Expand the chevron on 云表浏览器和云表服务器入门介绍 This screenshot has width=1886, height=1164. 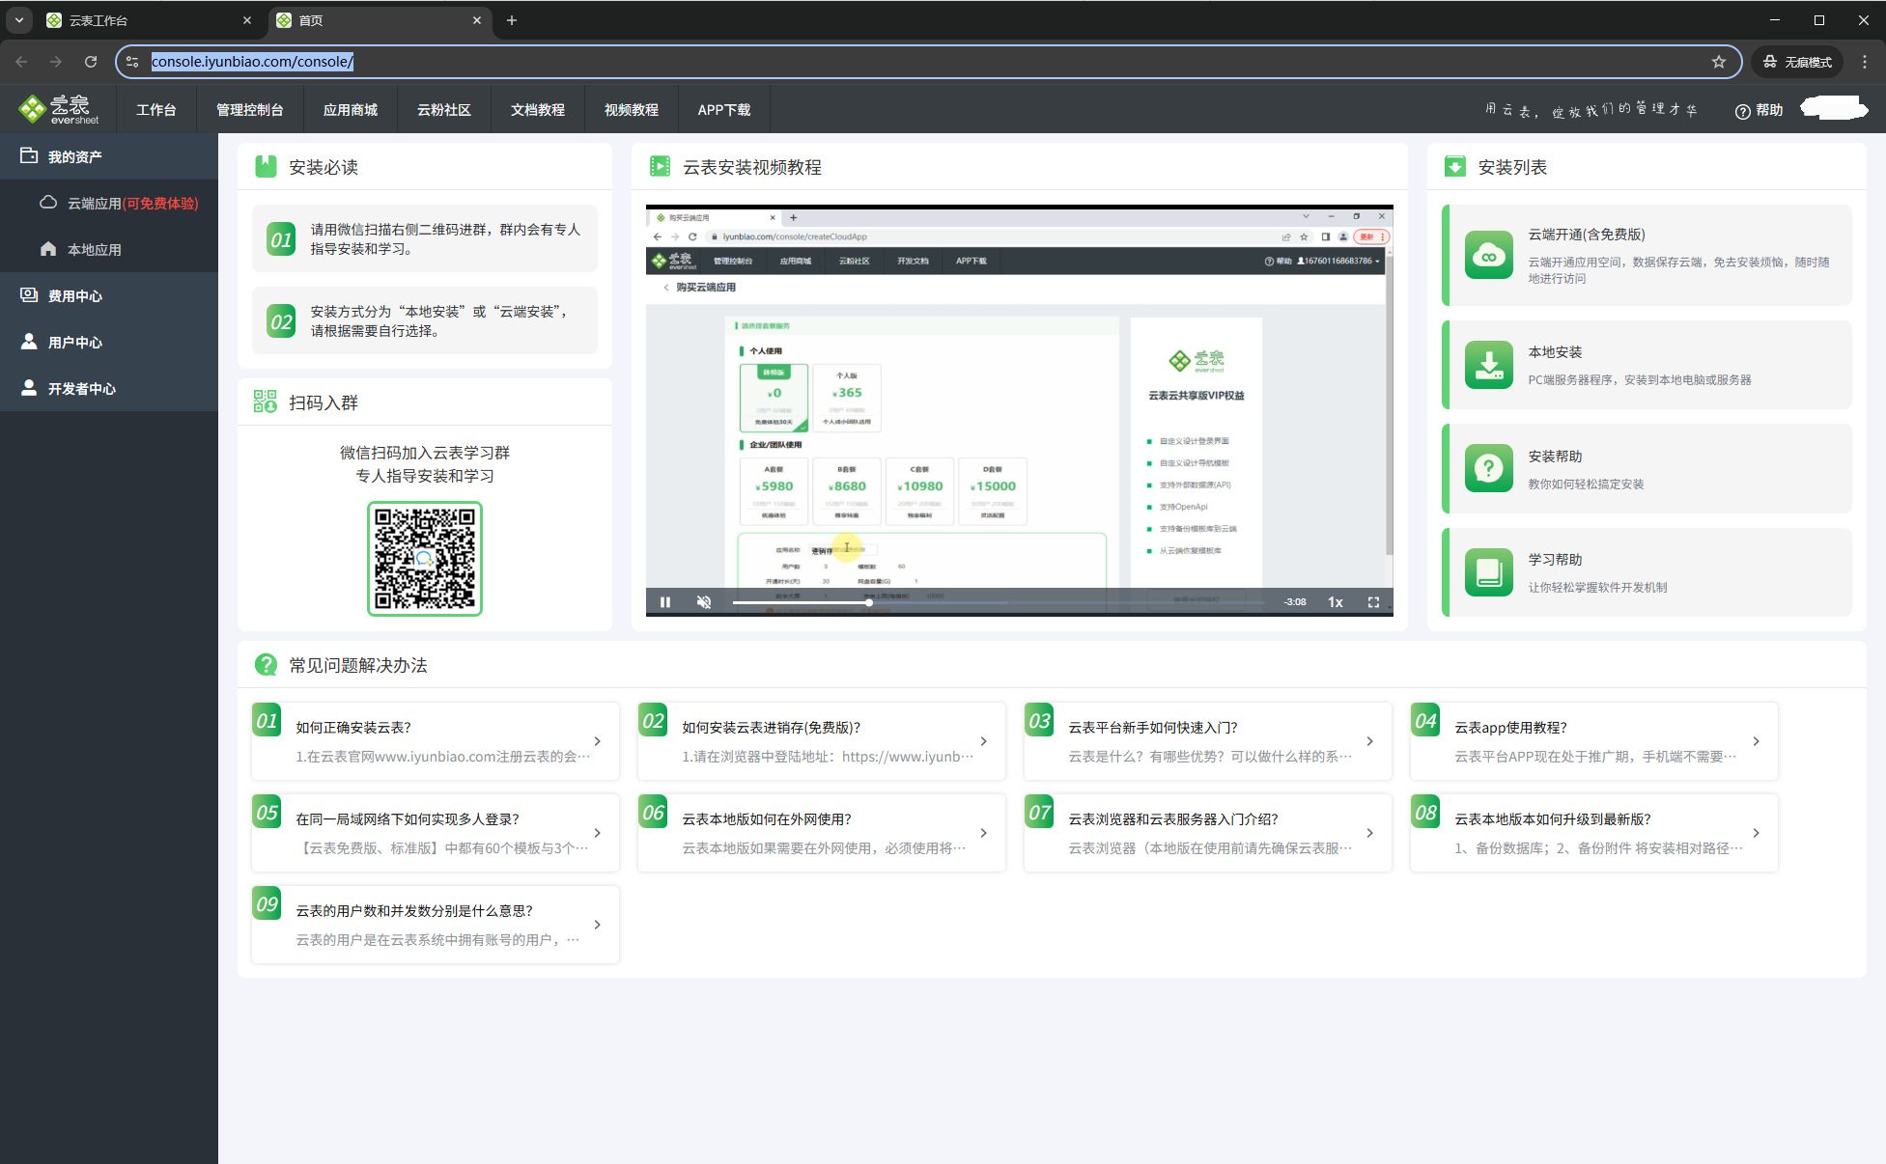click(1369, 833)
